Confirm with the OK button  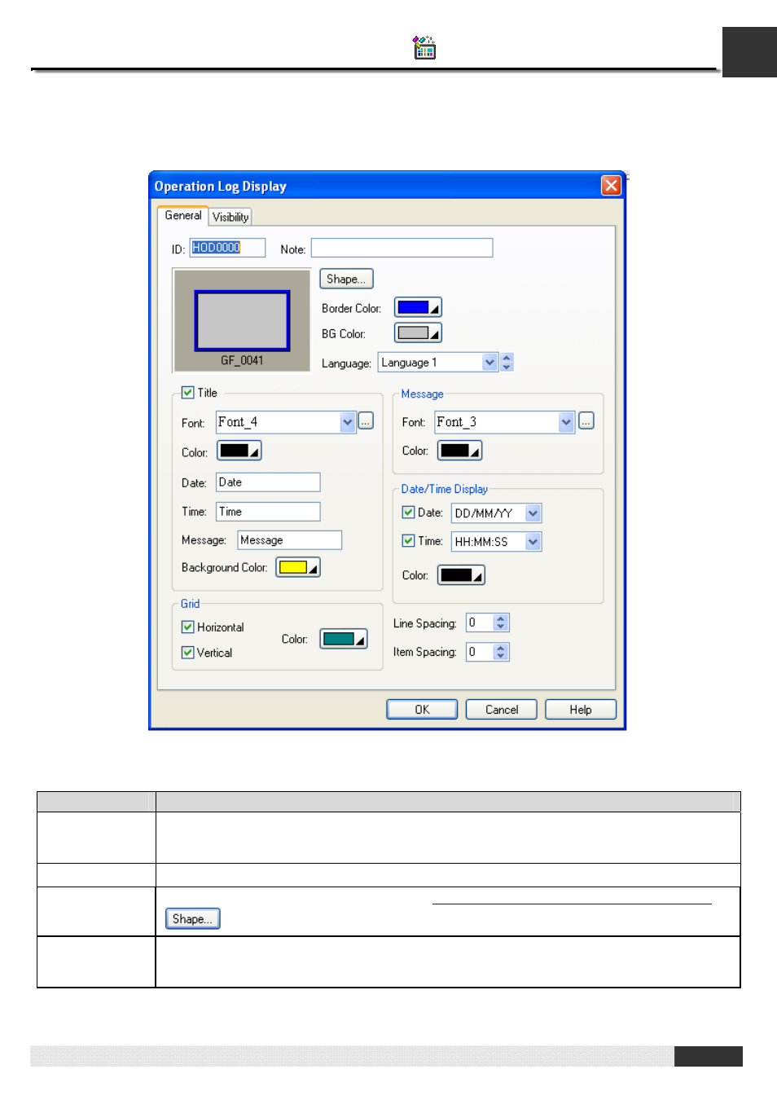422,710
